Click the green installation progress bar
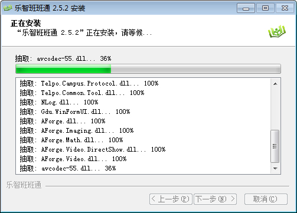 point(148,69)
